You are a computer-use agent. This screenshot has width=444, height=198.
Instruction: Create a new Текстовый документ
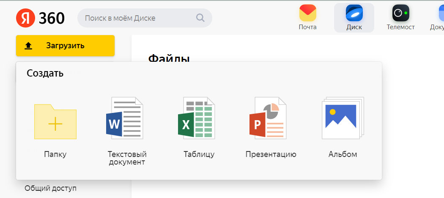pyautogui.click(x=127, y=131)
